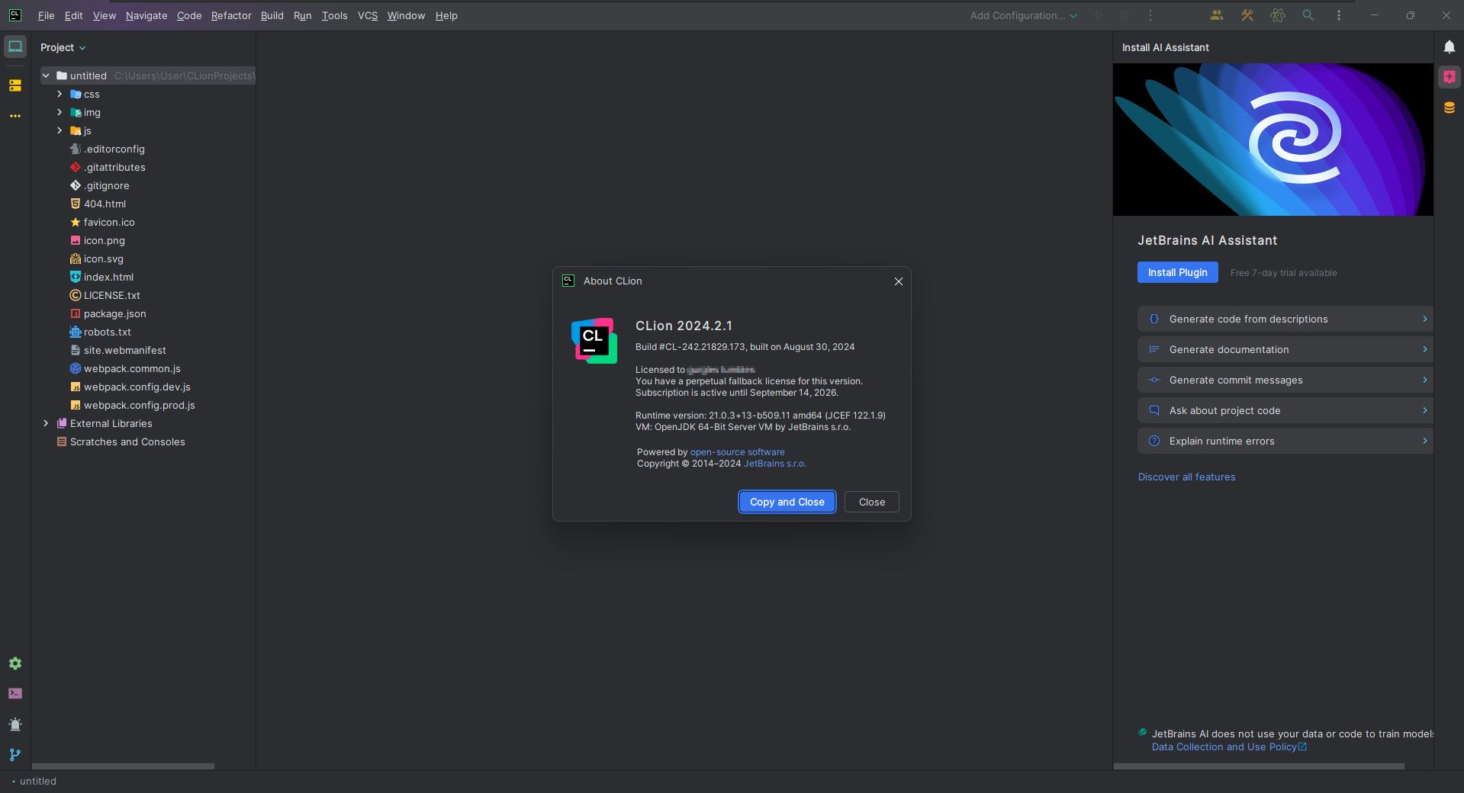The image size is (1464, 793).
Task: Show more tool windows ellipsis
Action: 15,116
